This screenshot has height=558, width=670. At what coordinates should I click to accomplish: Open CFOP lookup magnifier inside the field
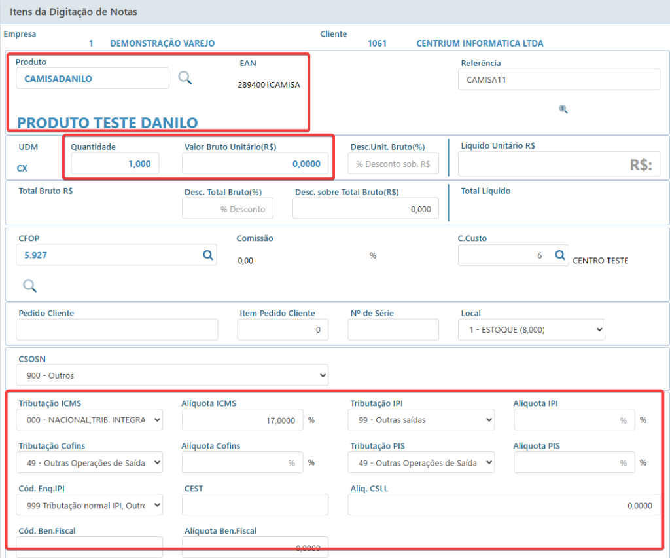click(x=207, y=255)
